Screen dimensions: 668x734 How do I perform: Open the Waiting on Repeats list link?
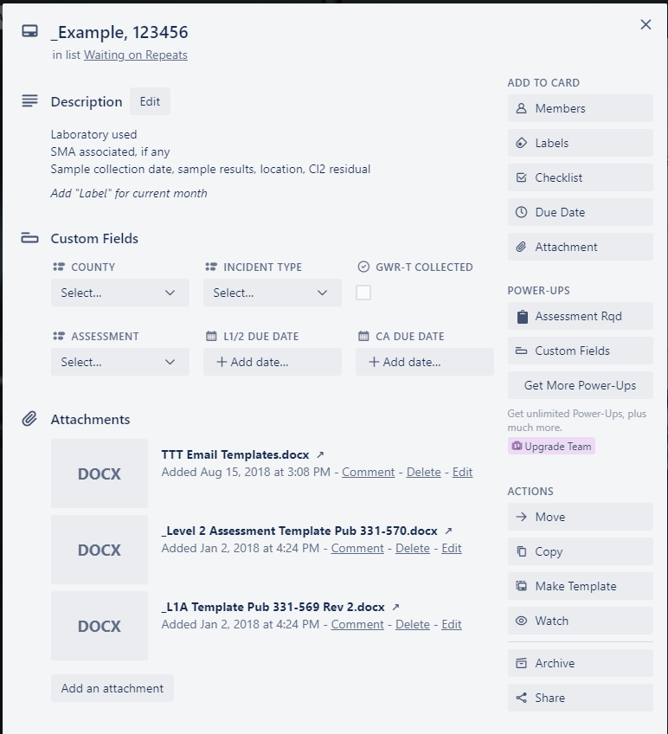pyautogui.click(x=136, y=55)
